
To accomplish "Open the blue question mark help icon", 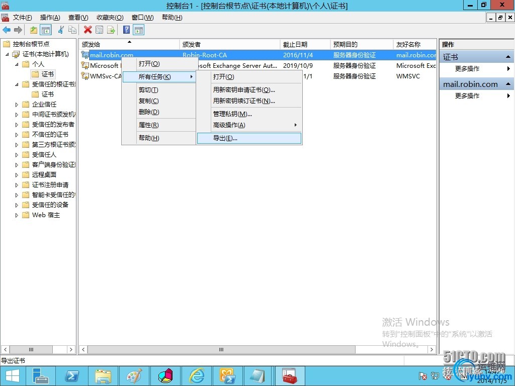I will 126,30.
